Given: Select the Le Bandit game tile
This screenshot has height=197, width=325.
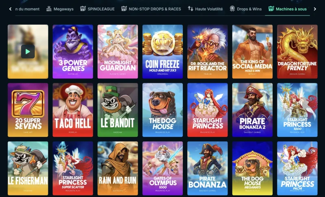Looking at the screenshot, I should tap(118, 110).
